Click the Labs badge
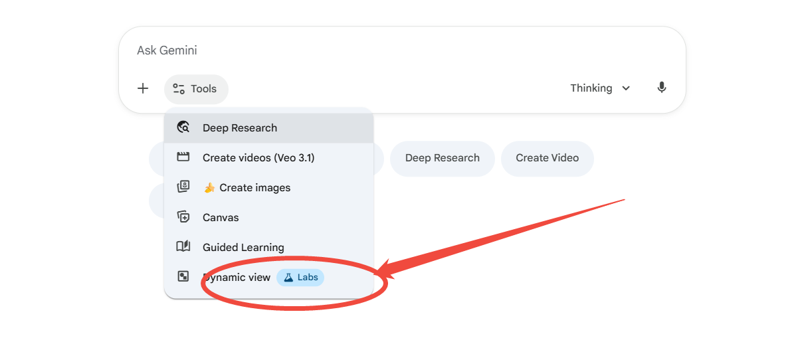802x350 pixels. click(300, 278)
